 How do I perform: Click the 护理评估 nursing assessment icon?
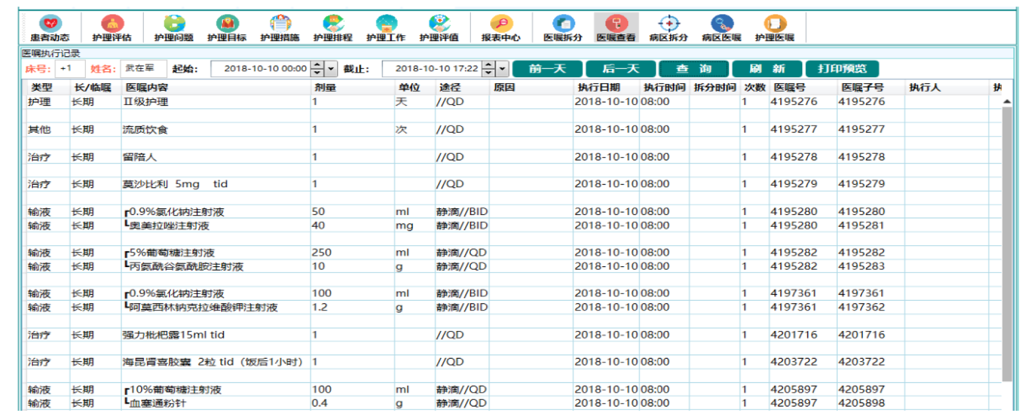click(112, 28)
